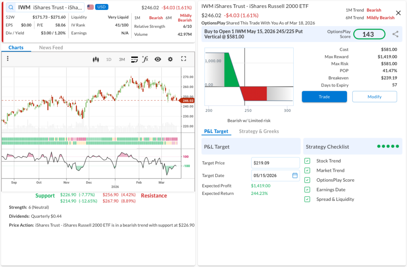Select the candlestick chart type icon
The width and height of the screenshot is (407, 267).
pyautogui.click(x=95, y=60)
